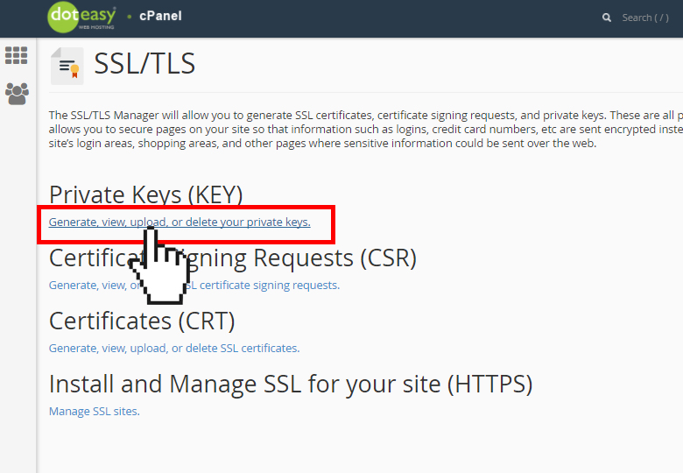Click the SSL/TLS Manager description paragraph
The image size is (683, 473).
point(365,130)
